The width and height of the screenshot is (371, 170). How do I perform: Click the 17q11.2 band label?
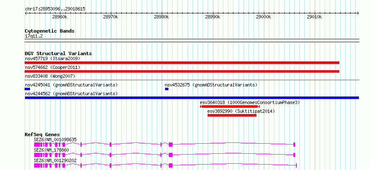point(34,36)
